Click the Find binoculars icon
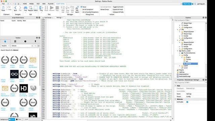The height and width of the screenshot is (121, 215). (26, 8)
